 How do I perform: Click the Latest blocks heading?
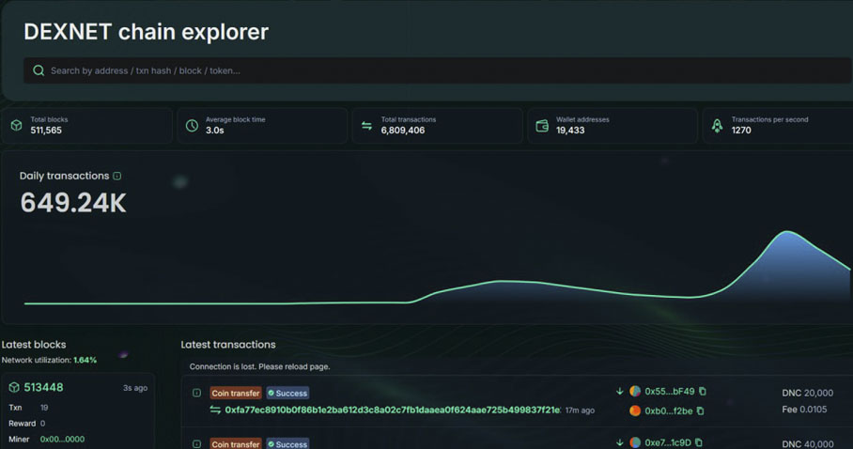(x=34, y=345)
